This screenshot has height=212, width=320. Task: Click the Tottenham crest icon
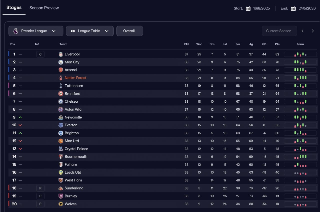[x=61, y=86]
